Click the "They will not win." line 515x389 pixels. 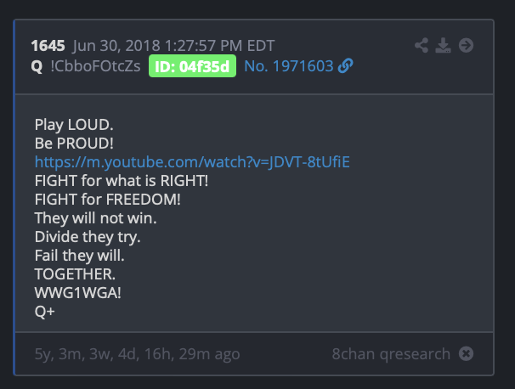pos(95,218)
